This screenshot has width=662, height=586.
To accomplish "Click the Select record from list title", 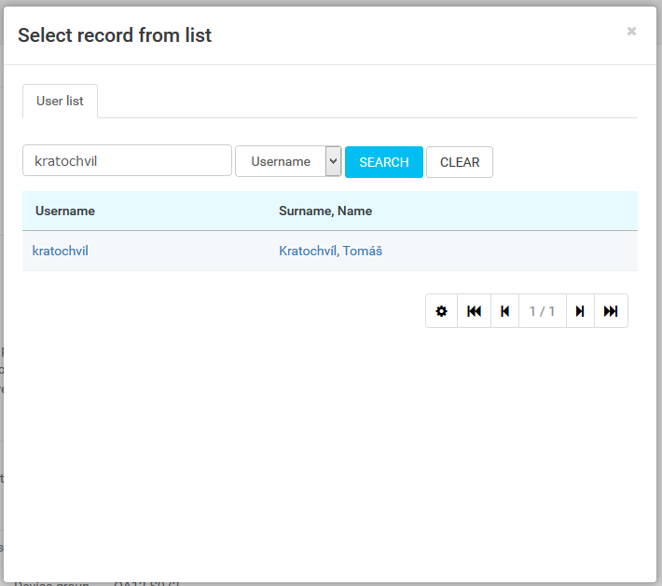I will point(115,35).
